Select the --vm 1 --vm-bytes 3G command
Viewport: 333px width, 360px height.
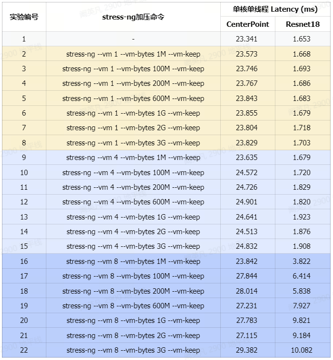pos(133,143)
